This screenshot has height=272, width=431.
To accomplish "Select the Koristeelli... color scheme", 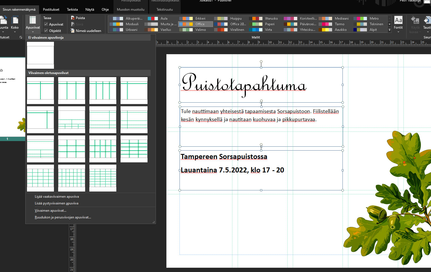I will [300, 19].
